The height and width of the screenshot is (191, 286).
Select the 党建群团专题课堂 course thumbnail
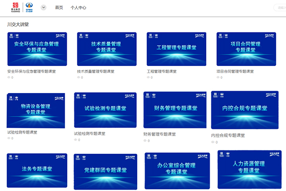105,171
